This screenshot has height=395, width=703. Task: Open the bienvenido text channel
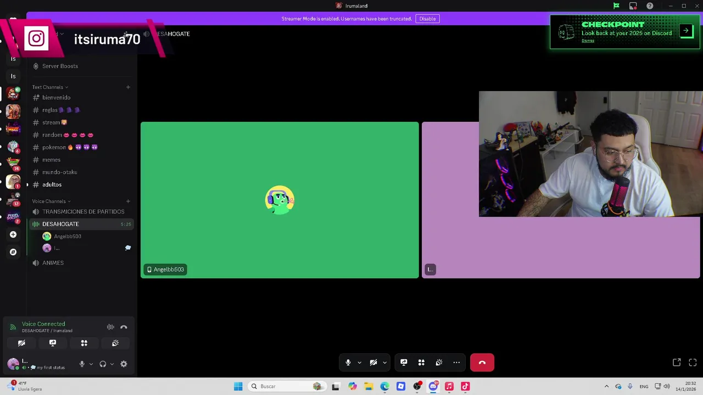pyautogui.click(x=56, y=98)
